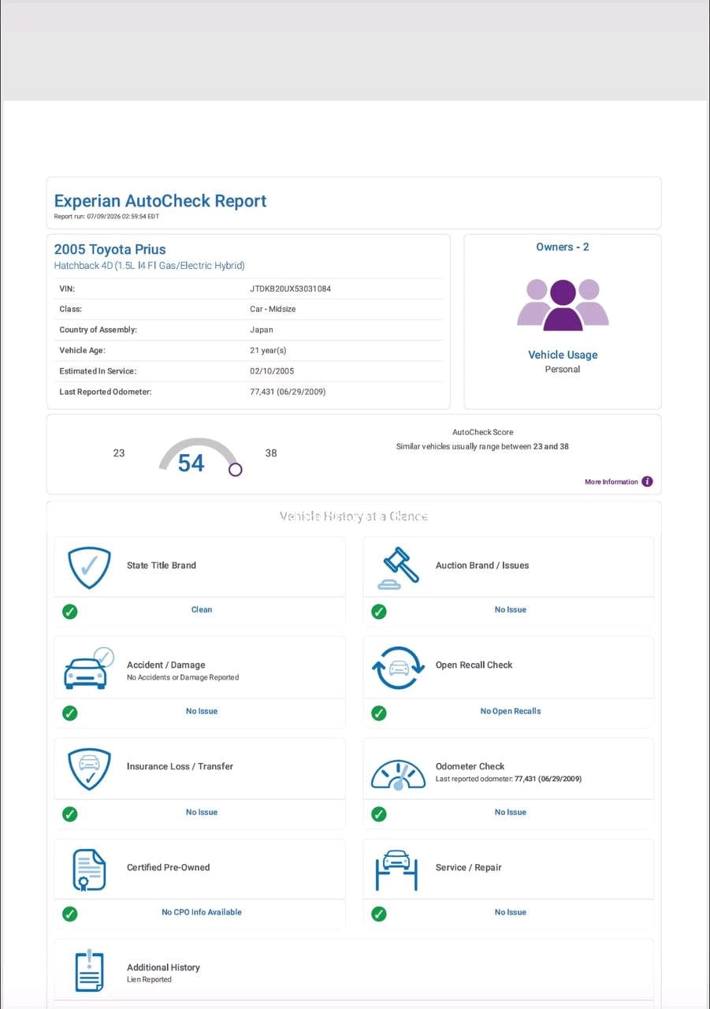This screenshot has width=710, height=1009.
Task: Click the Service / Repair car lift icon
Action: click(x=396, y=870)
